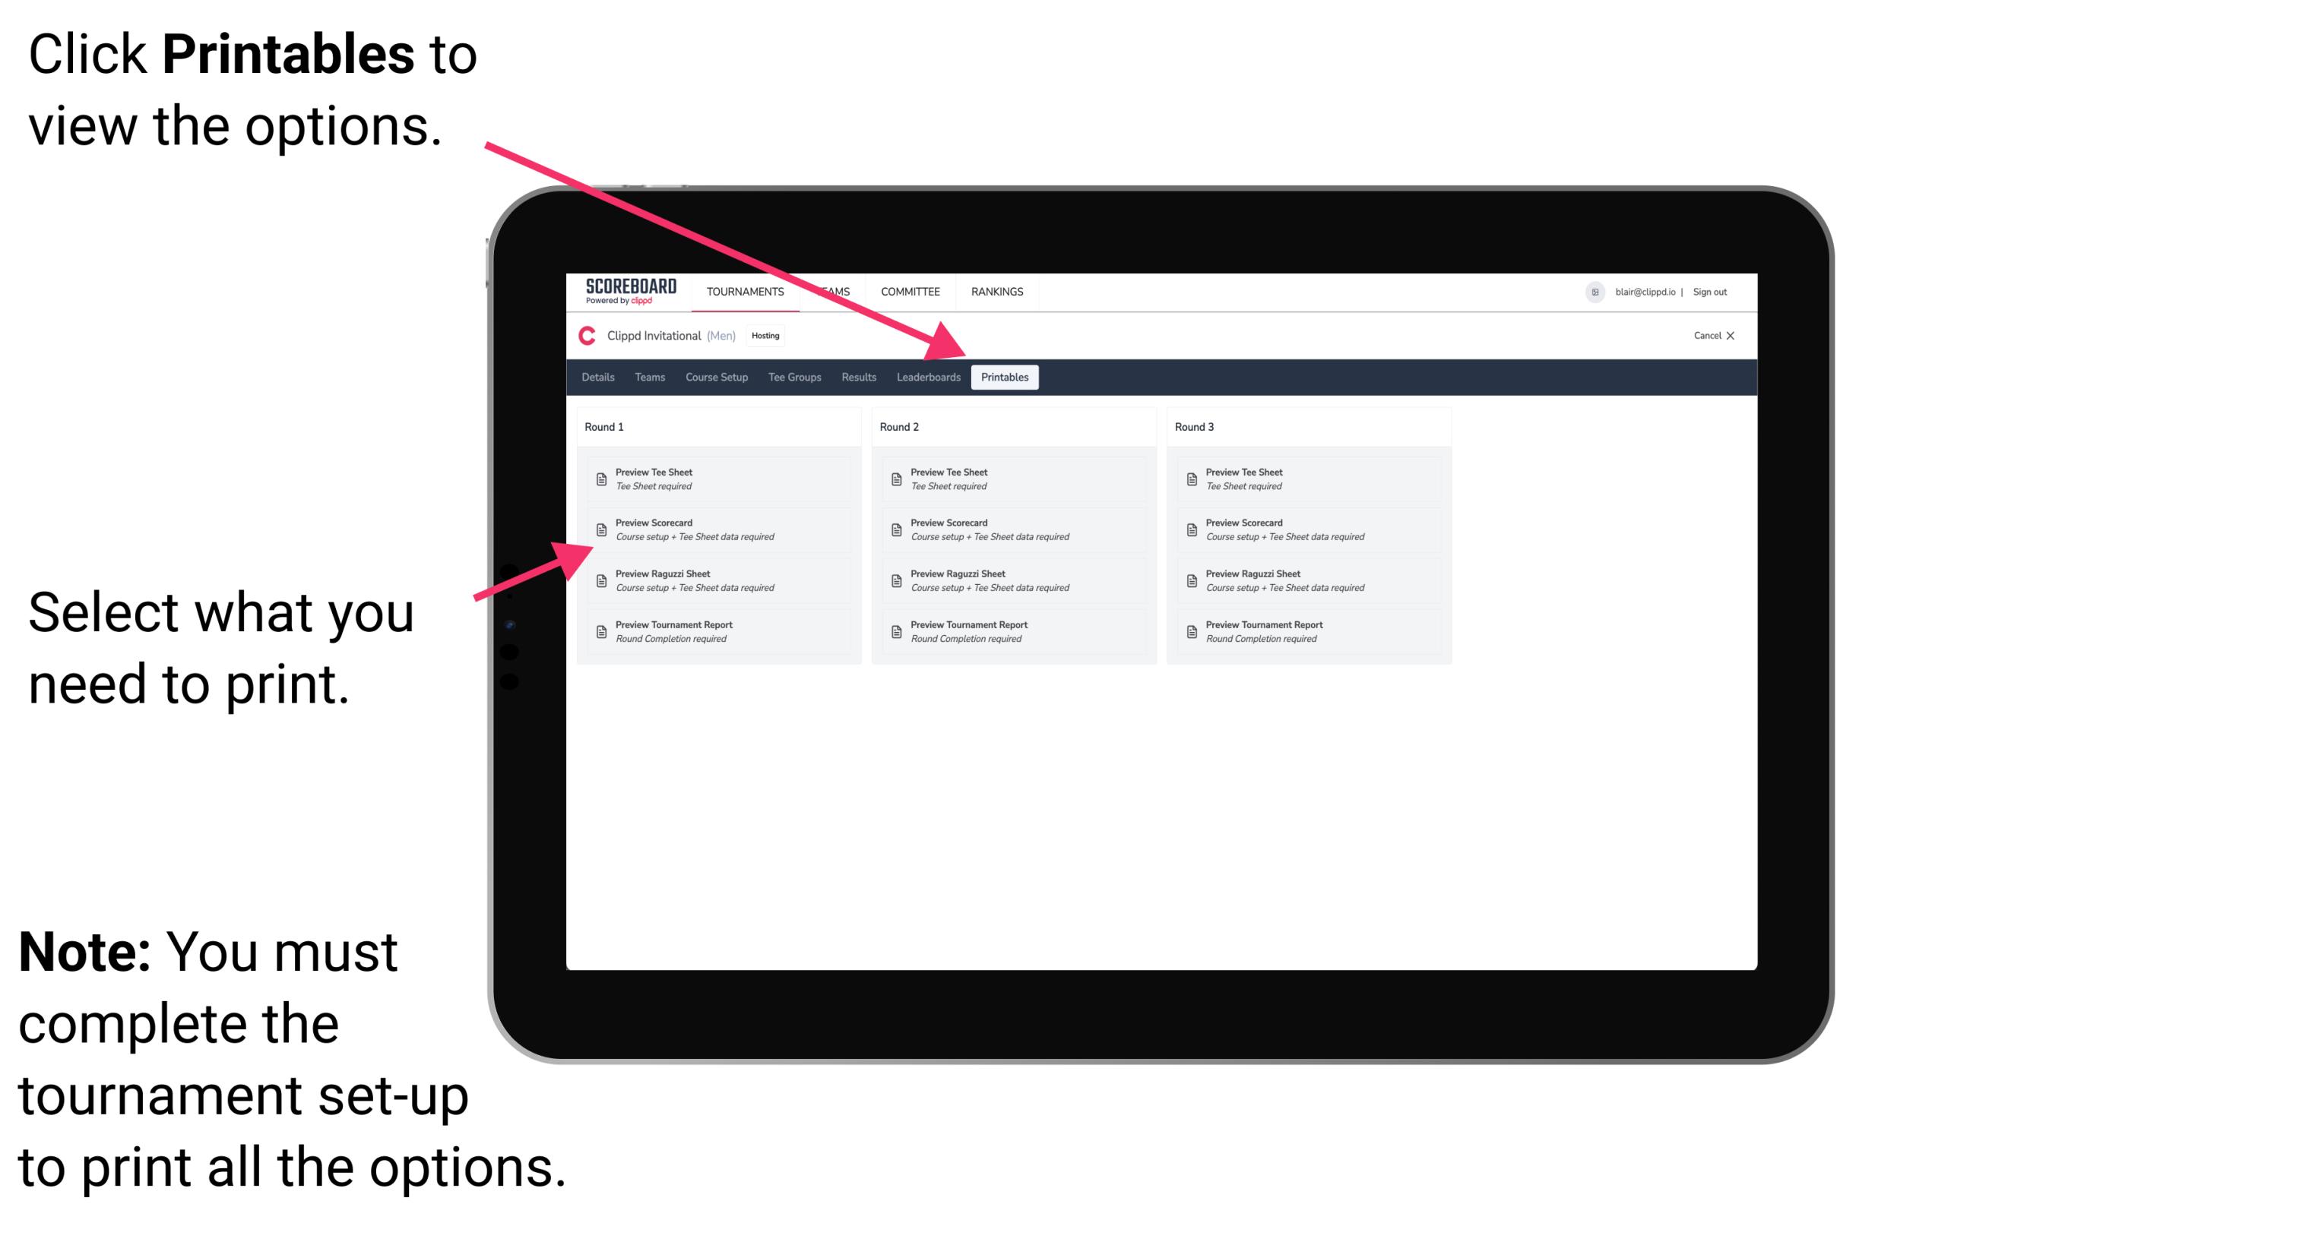2315x1245 pixels.
Task: Click the Printables tab
Action: tap(1003, 378)
